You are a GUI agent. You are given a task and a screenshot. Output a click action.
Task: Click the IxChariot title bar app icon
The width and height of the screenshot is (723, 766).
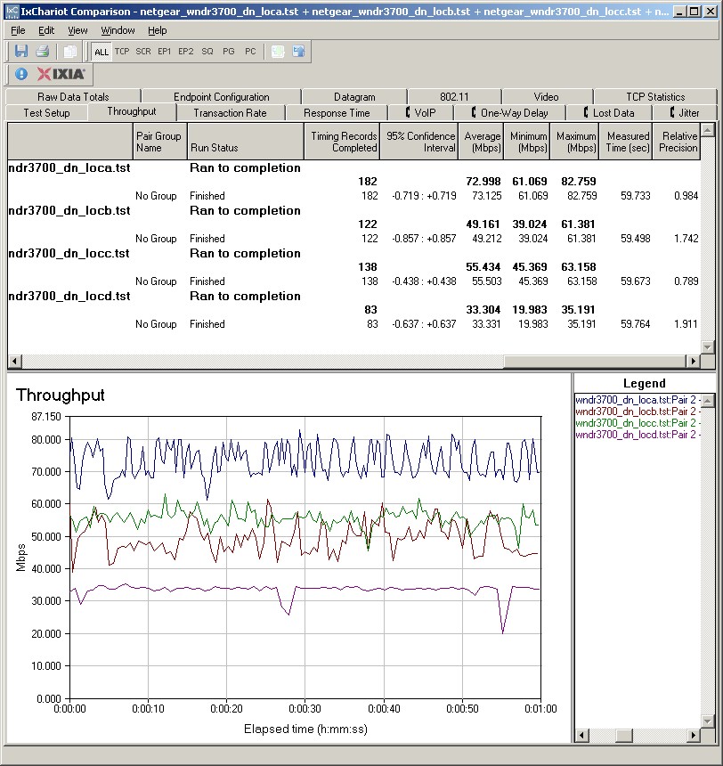[x=12, y=12]
